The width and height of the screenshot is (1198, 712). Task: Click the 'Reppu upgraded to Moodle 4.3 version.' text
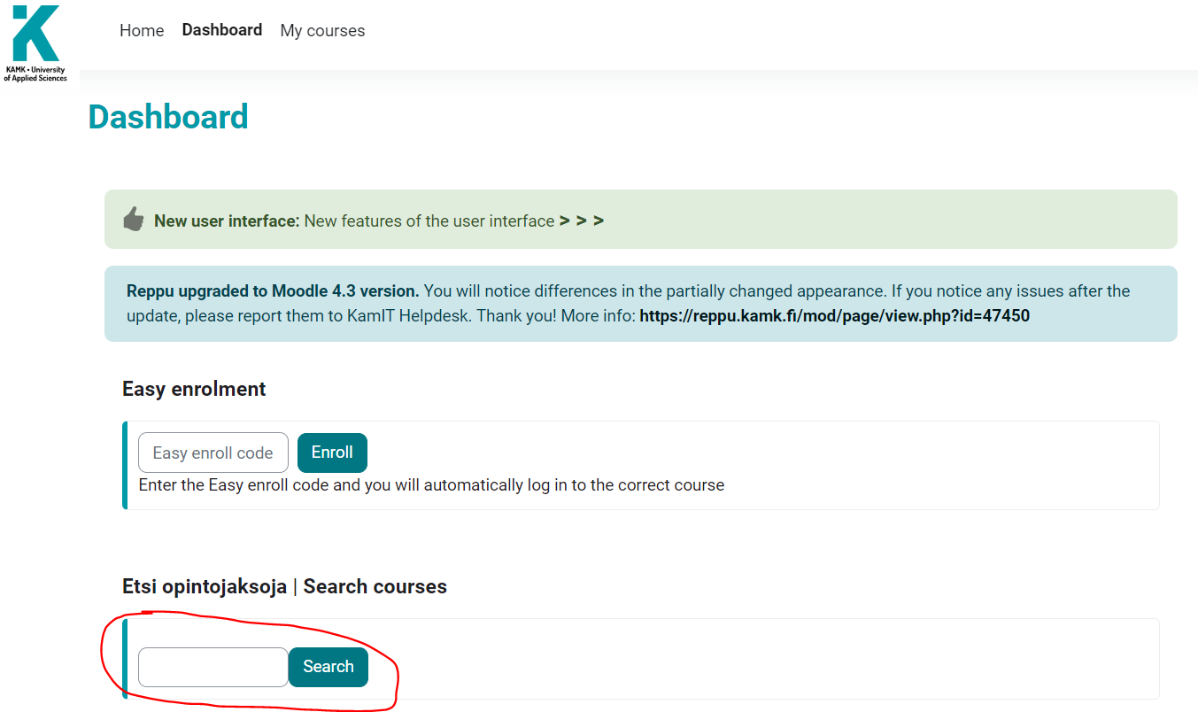pos(273,290)
